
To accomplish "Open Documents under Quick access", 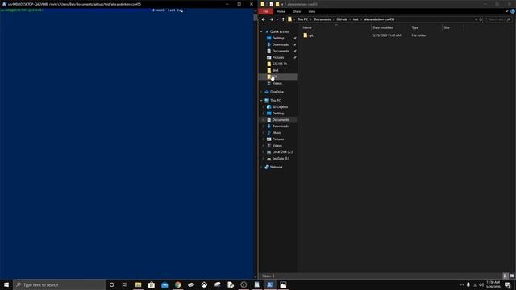I will point(281,51).
